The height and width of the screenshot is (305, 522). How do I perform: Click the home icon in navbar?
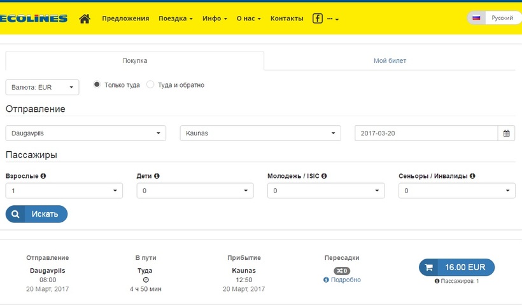(84, 18)
